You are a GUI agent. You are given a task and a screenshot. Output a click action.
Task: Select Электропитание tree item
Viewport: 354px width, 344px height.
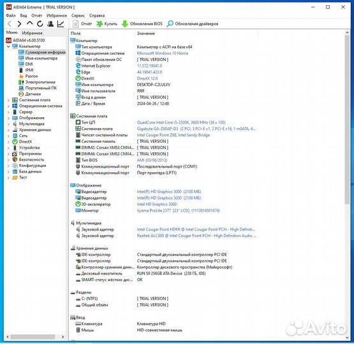tap(37, 82)
